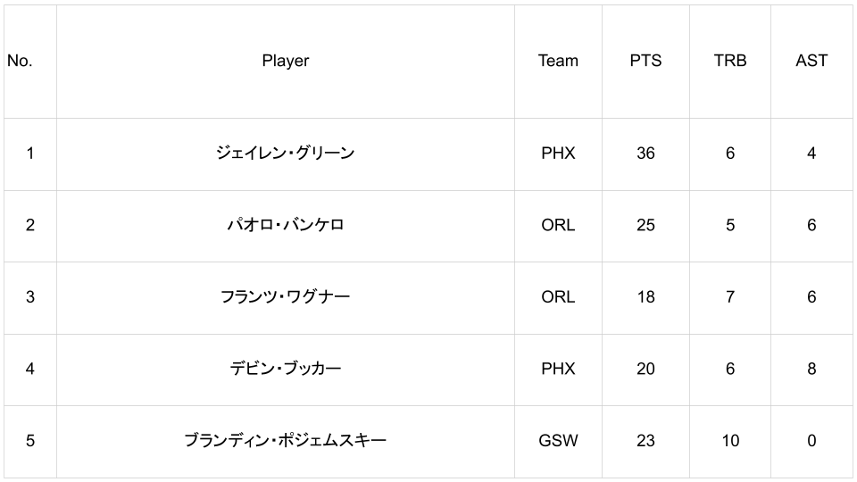The image size is (857, 482).
Task: Click the ブランディン・ポジェムスキー cell
Action: point(286,441)
